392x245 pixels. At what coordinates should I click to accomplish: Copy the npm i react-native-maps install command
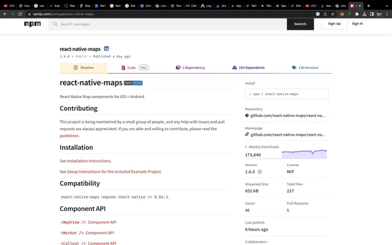pyautogui.click(x=287, y=94)
